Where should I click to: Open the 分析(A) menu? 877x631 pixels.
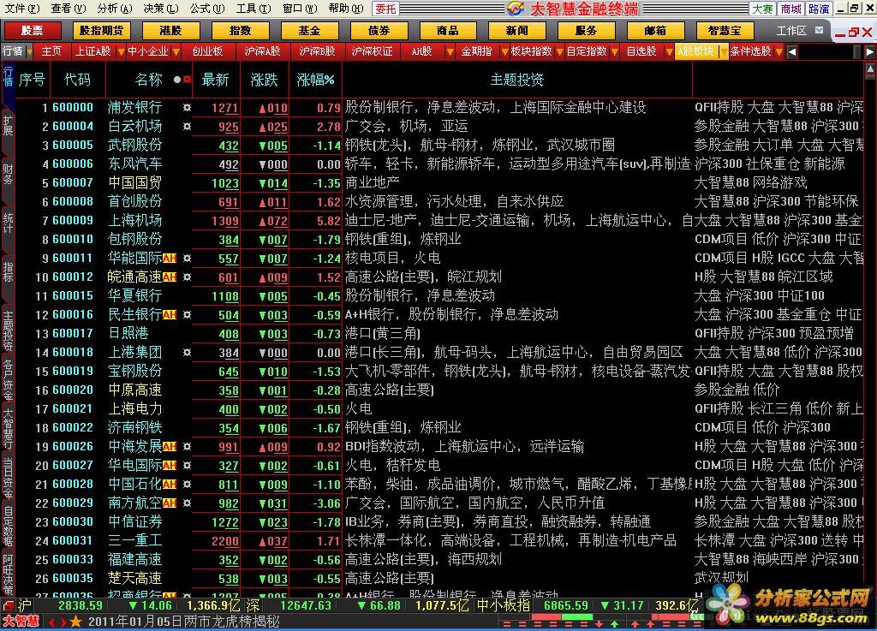(115, 9)
